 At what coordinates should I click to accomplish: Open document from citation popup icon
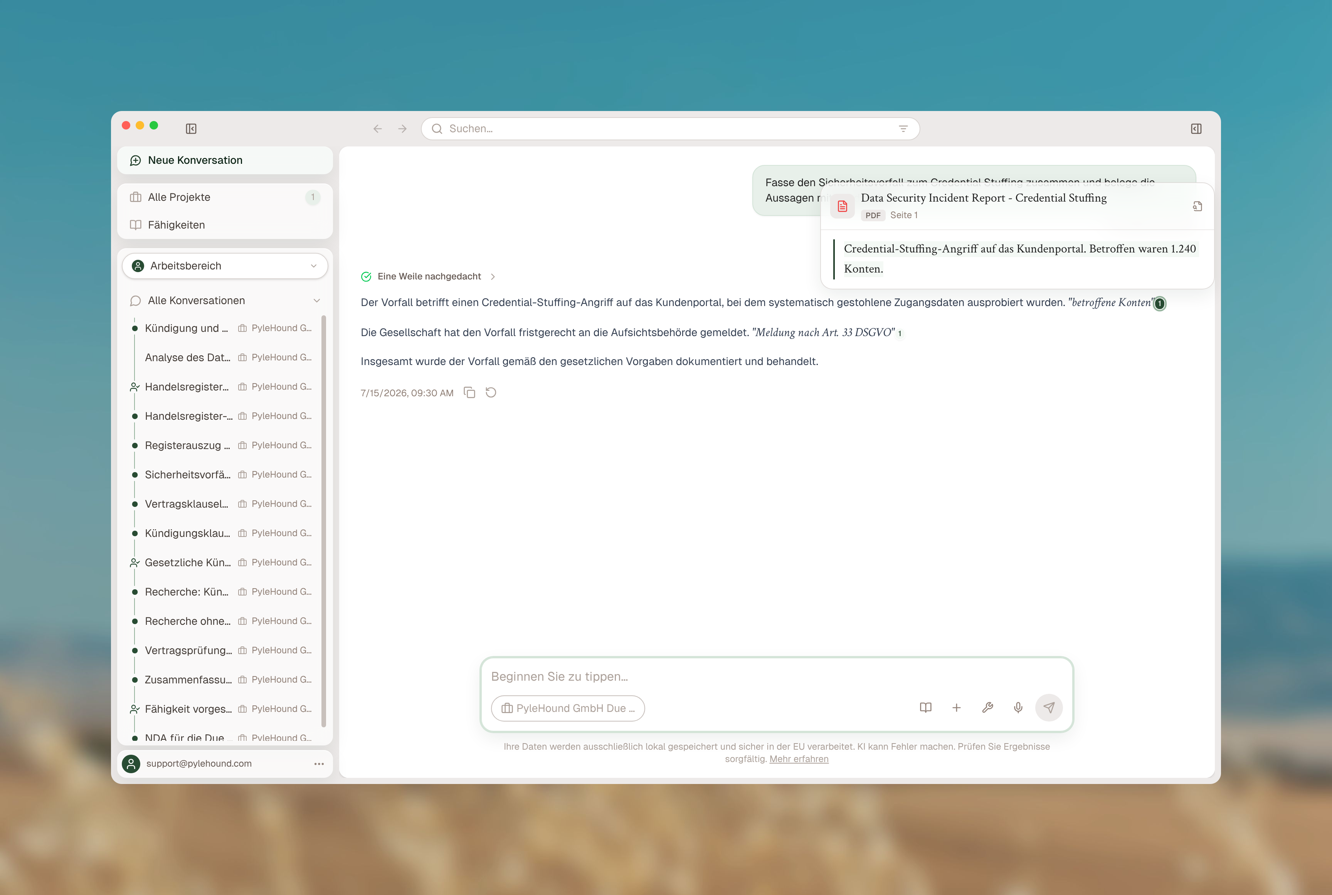pyautogui.click(x=1197, y=206)
